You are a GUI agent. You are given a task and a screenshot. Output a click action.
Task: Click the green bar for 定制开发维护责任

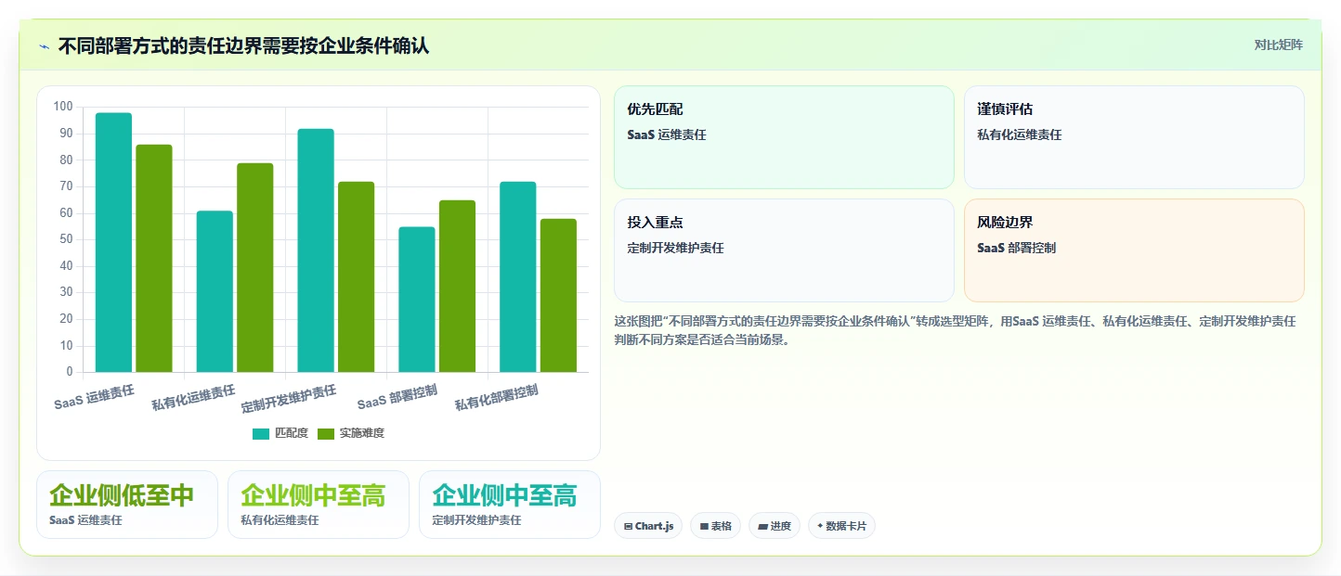(357, 276)
